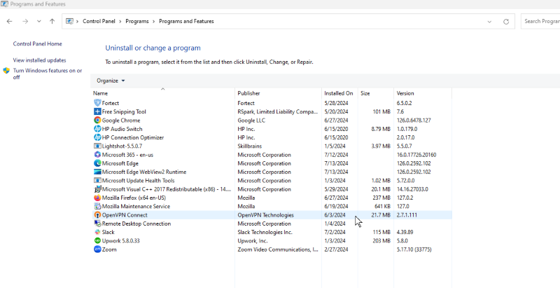This screenshot has width=560, height=288.
Task: Select the Zoom program icon
Action: [x=97, y=249]
